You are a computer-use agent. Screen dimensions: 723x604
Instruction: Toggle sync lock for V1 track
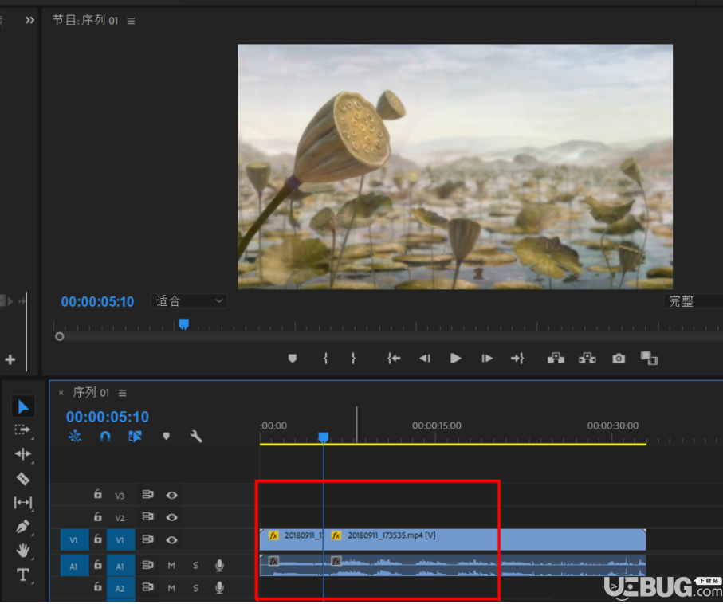click(x=147, y=539)
